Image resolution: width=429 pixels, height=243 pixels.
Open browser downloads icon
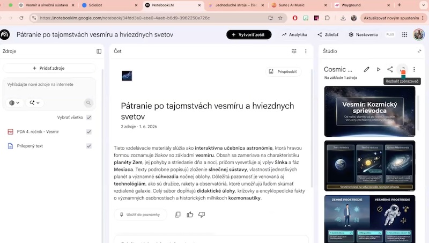343,18
